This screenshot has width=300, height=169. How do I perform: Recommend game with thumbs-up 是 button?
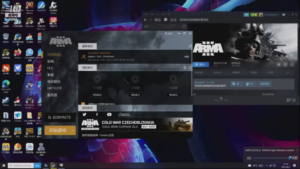point(237,84)
